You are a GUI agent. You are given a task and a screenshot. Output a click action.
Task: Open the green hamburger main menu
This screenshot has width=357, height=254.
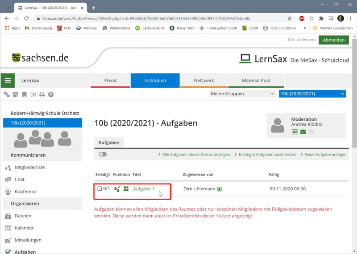pyautogui.click(x=8, y=81)
